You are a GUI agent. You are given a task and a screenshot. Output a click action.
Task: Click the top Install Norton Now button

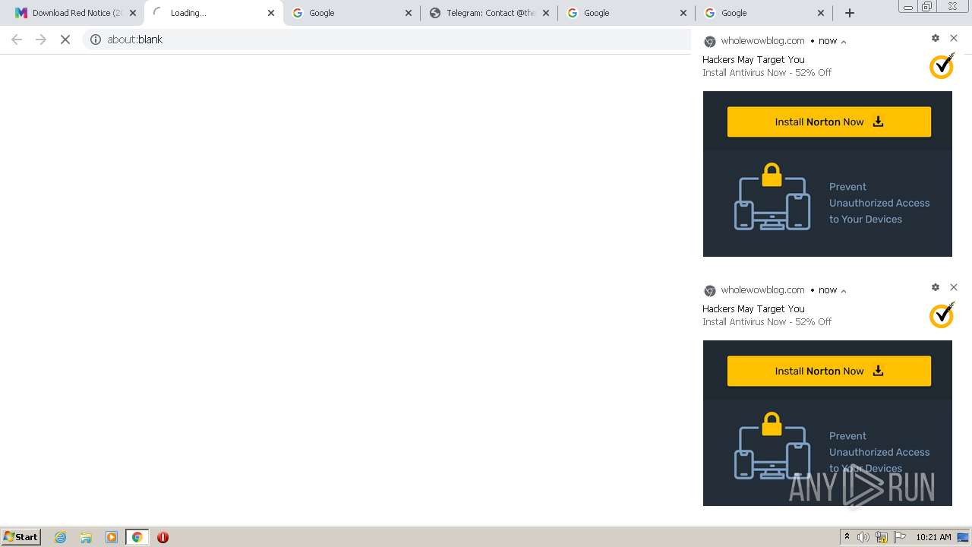[829, 122]
